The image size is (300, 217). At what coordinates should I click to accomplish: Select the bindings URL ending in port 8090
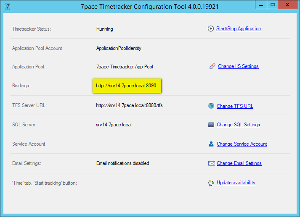[126, 86]
